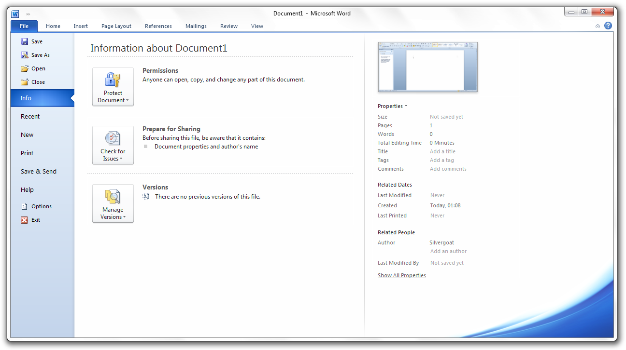Select the Review tab

click(x=229, y=26)
